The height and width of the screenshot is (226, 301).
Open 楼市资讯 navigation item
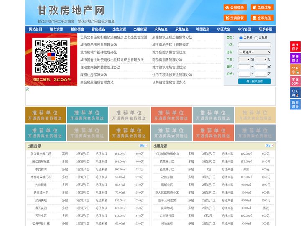tap(56, 29)
